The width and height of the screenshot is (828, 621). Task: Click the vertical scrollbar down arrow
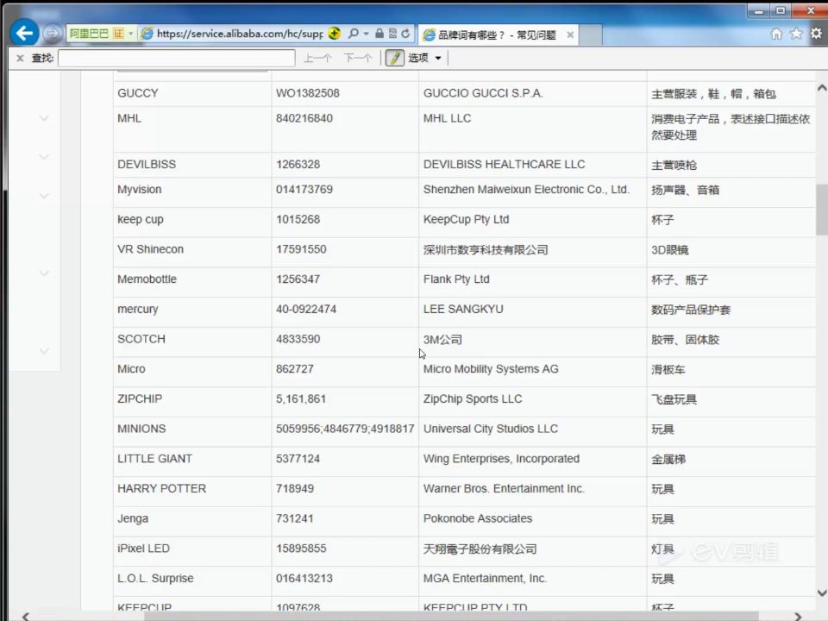822,593
